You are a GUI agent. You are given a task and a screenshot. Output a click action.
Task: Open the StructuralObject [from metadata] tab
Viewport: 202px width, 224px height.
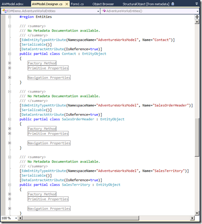click(146, 4)
